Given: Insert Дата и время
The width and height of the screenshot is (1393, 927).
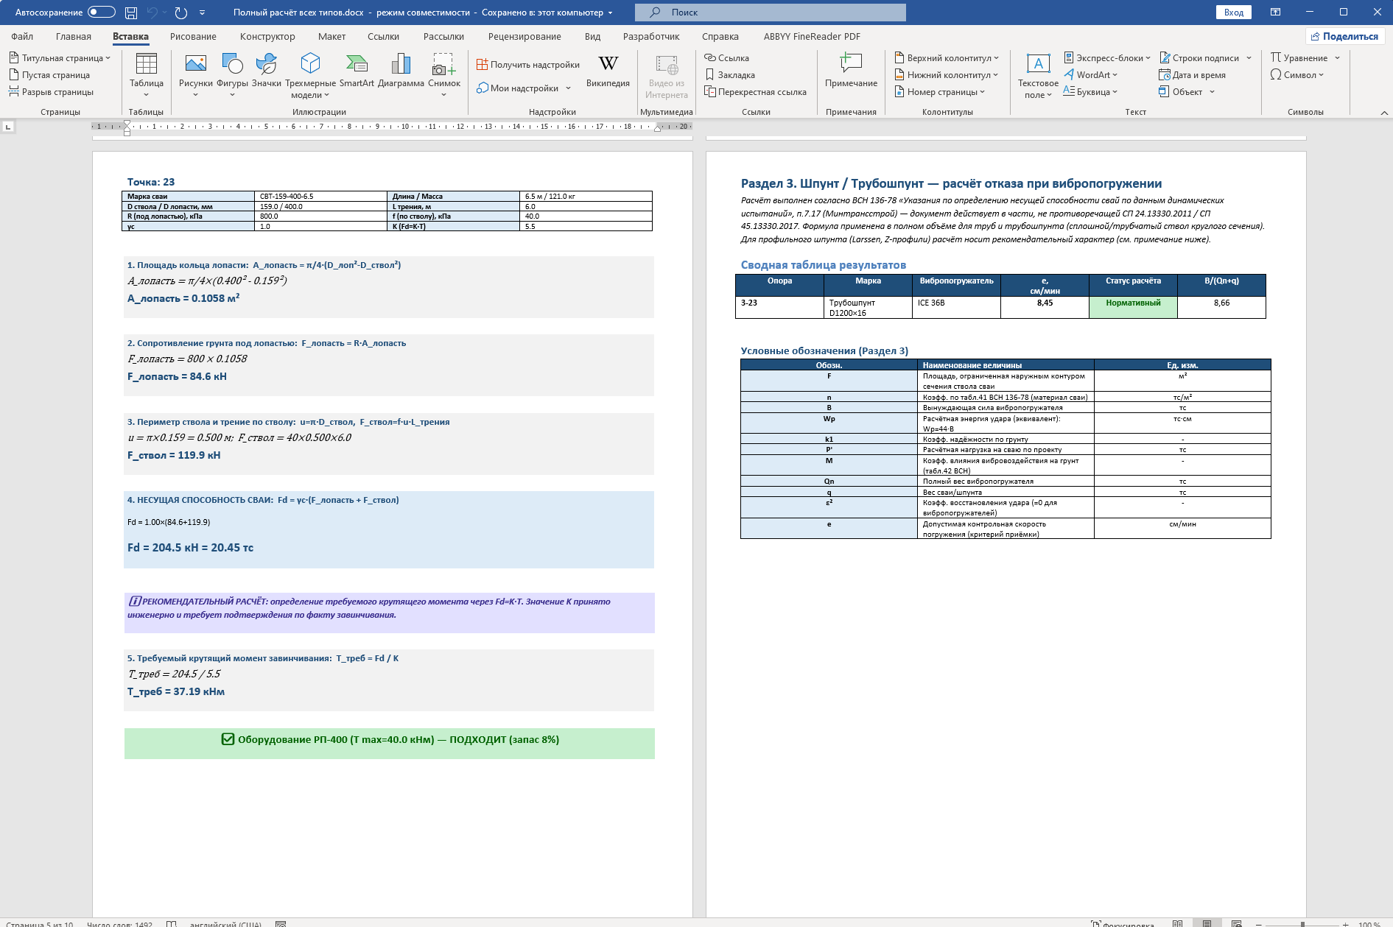Looking at the screenshot, I should click(x=1192, y=74).
